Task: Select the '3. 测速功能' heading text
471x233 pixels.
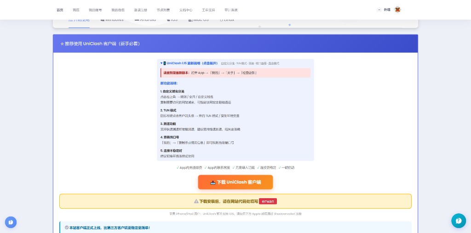Action: click(168, 124)
